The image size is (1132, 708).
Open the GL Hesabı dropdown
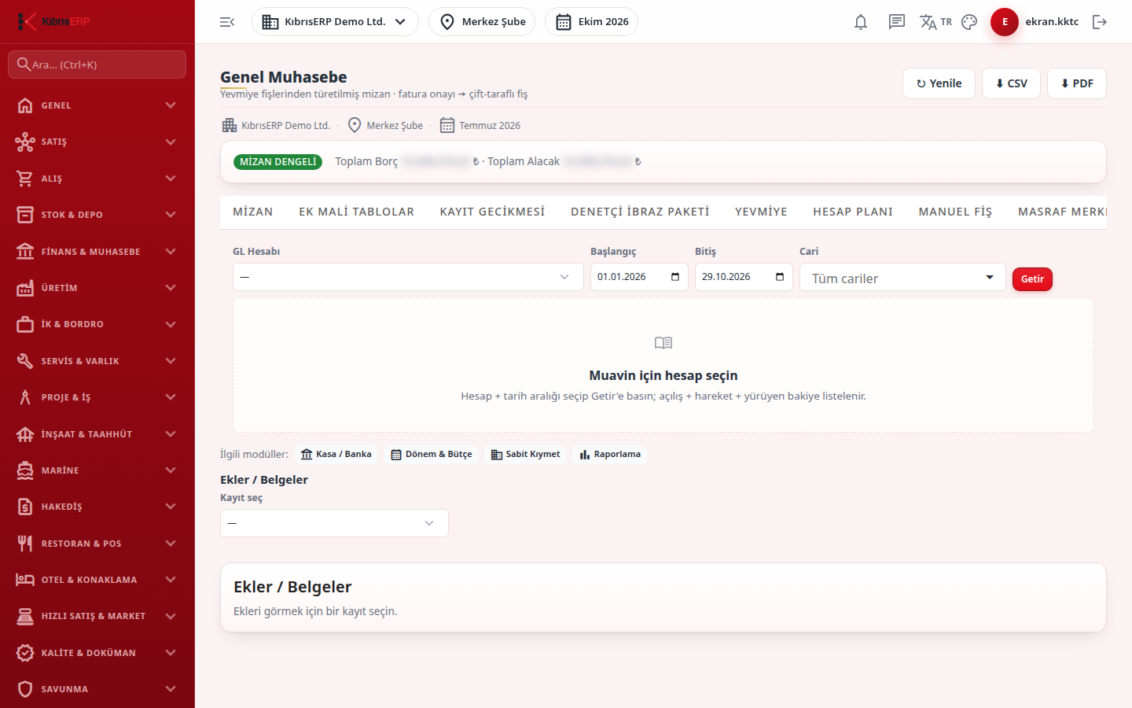pyautogui.click(x=408, y=277)
